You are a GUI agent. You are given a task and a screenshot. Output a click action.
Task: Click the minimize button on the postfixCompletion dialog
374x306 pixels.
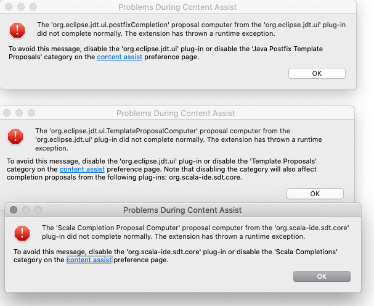click(21, 7)
